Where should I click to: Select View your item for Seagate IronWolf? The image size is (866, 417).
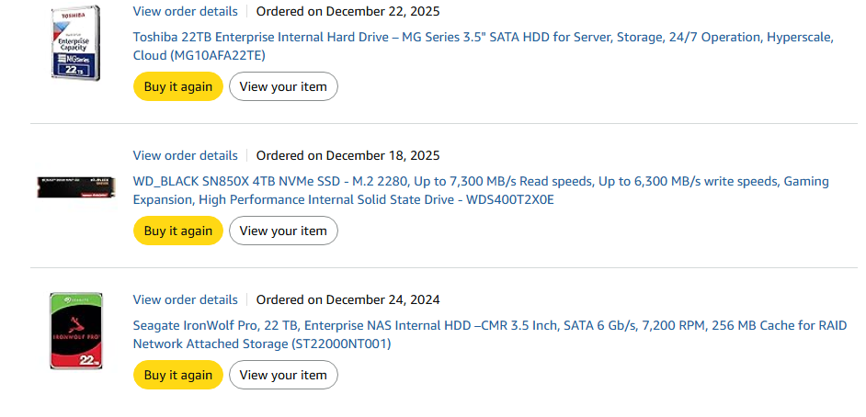tap(283, 375)
